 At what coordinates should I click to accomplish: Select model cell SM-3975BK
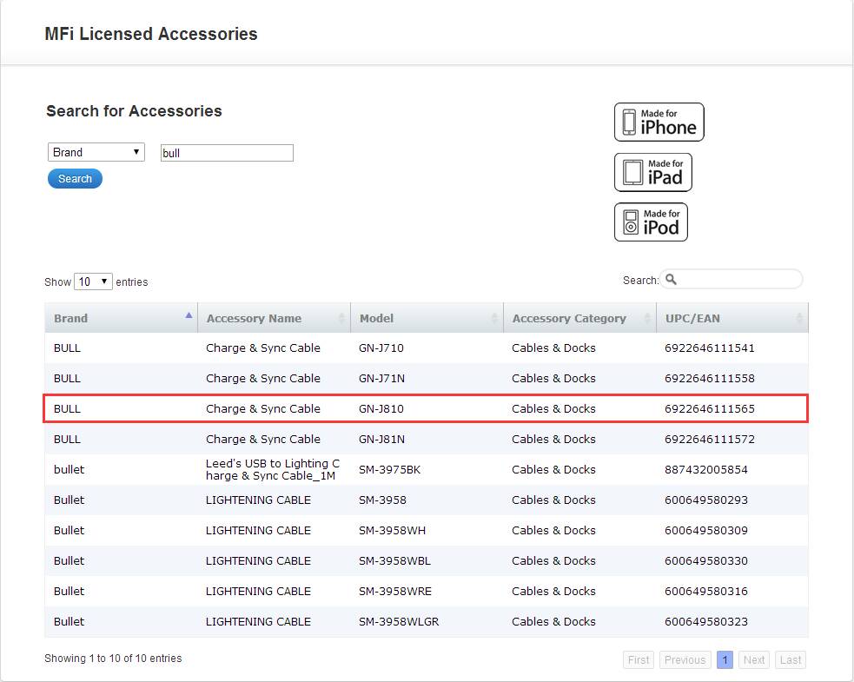click(x=389, y=469)
